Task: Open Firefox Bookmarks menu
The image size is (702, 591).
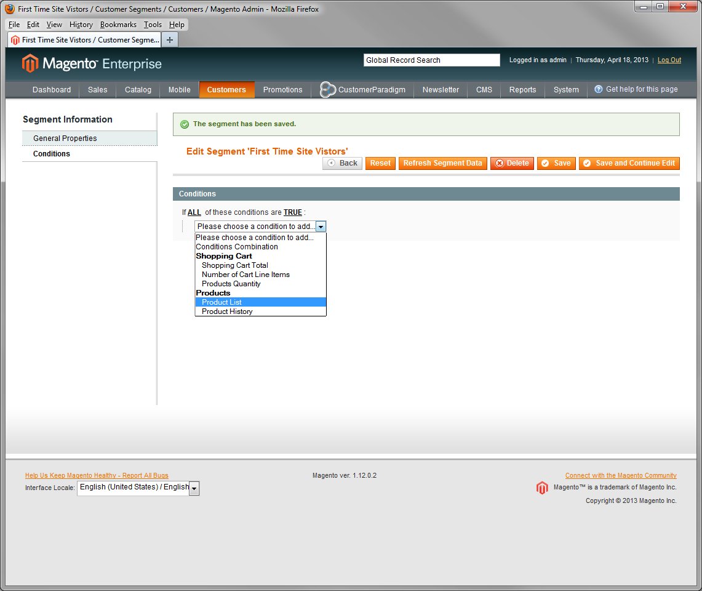Action: [118, 25]
